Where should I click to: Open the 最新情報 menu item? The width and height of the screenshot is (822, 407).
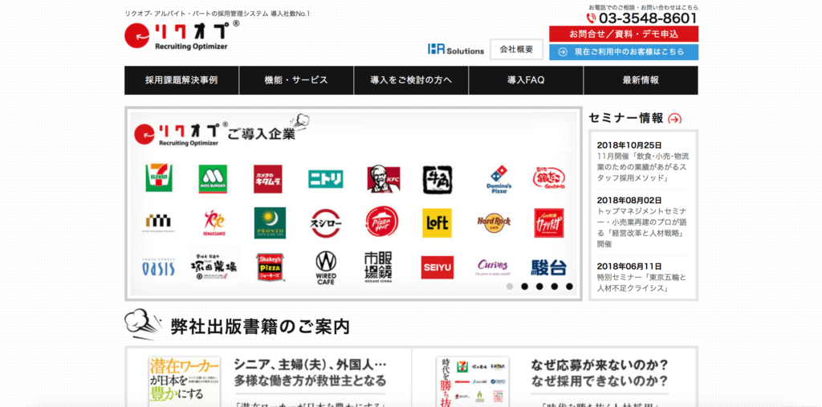click(x=641, y=80)
